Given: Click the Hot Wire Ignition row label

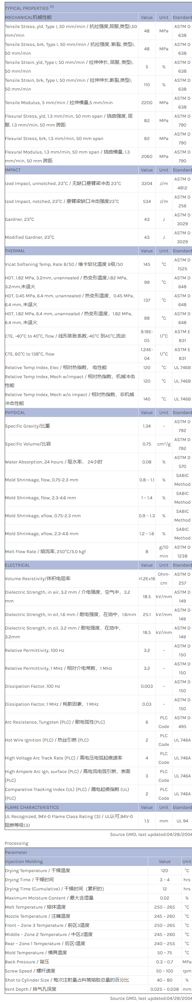Looking at the screenshot, I should tap(46, 740).
